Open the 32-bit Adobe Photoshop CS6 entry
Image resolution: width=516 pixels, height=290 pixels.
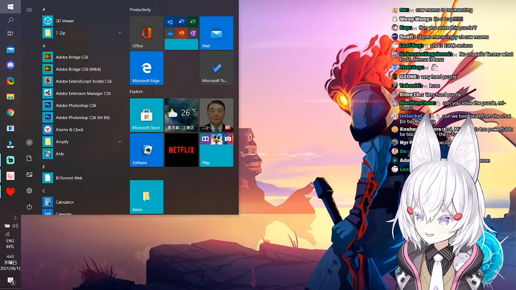83,106
